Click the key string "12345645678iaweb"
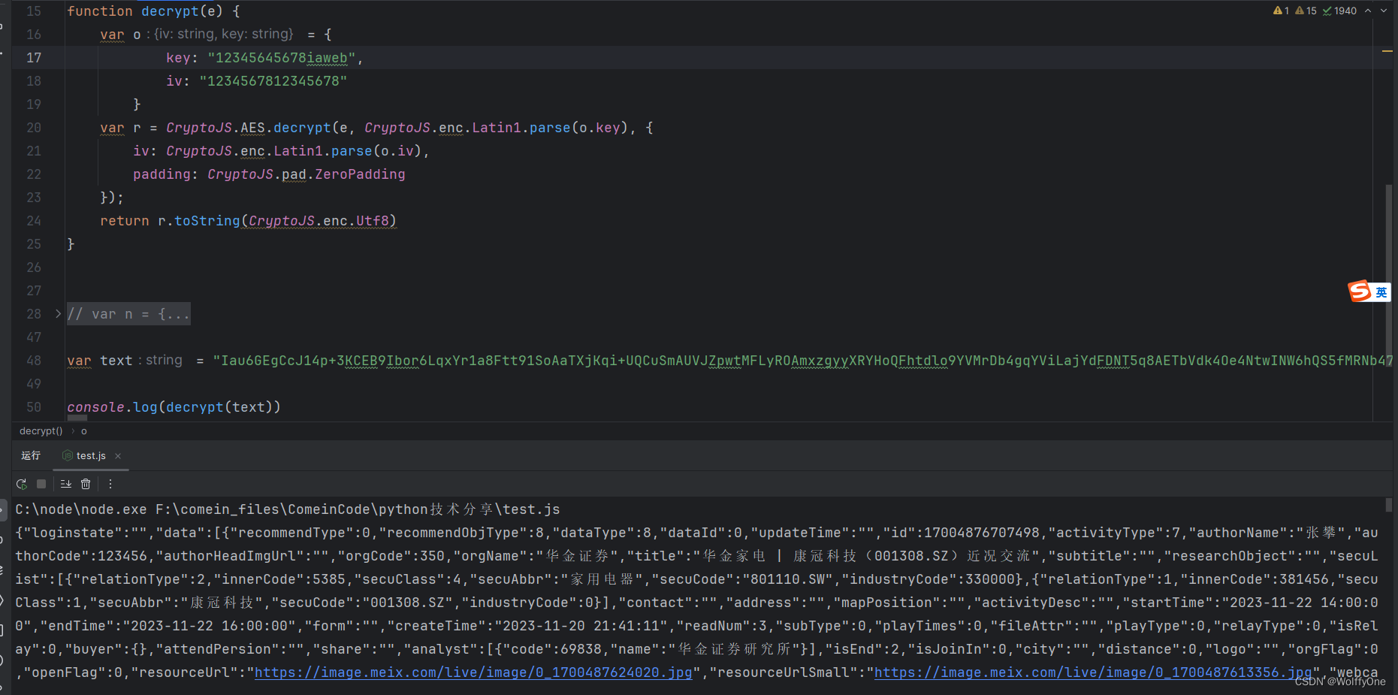 click(281, 58)
